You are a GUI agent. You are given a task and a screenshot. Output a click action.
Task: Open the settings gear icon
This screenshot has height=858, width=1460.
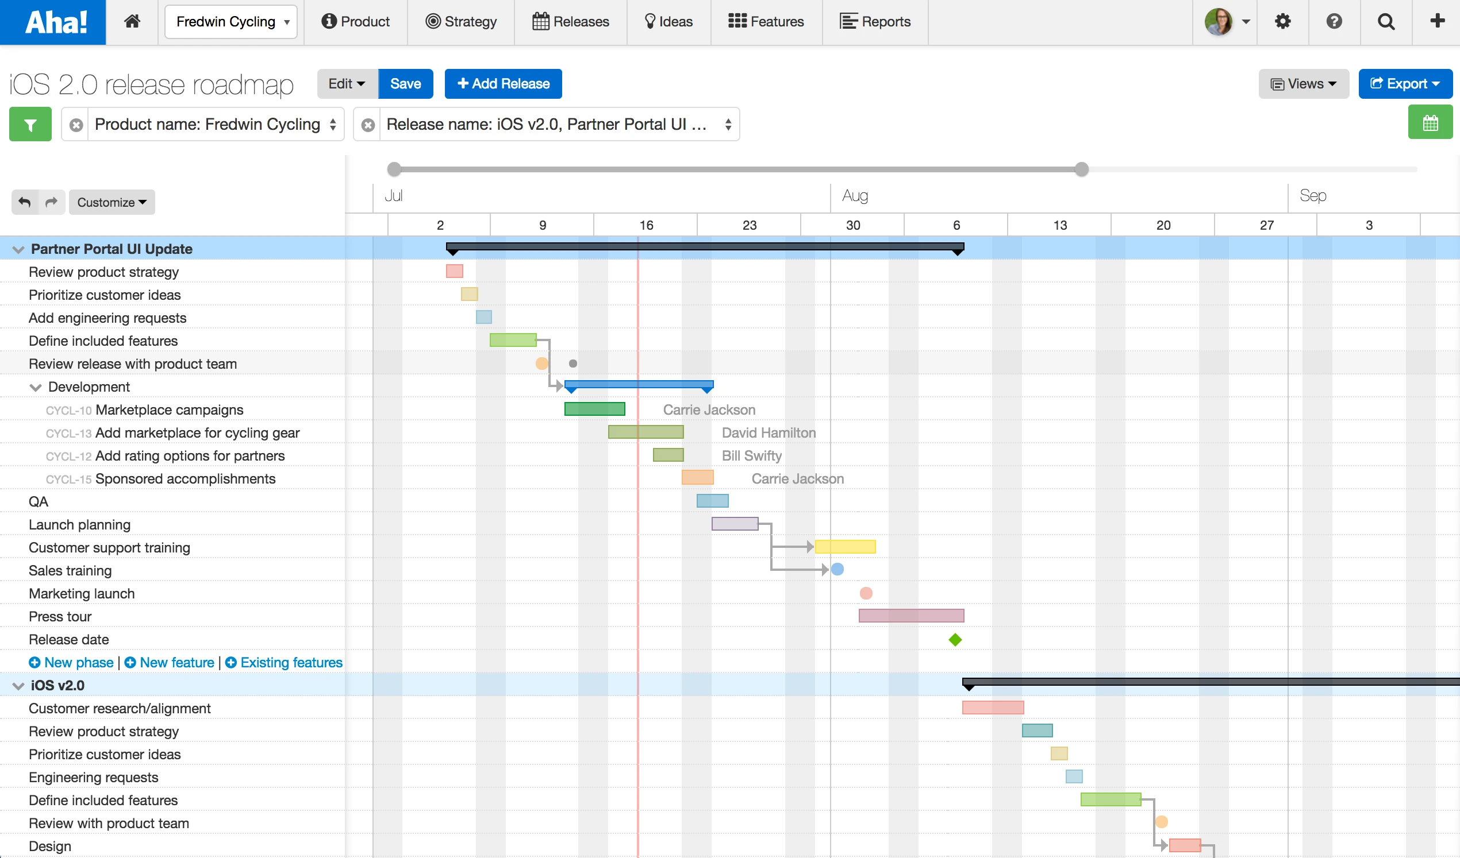pyautogui.click(x=1283, y=21)
